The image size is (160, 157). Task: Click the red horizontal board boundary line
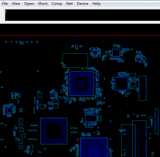tap(80, 36)
